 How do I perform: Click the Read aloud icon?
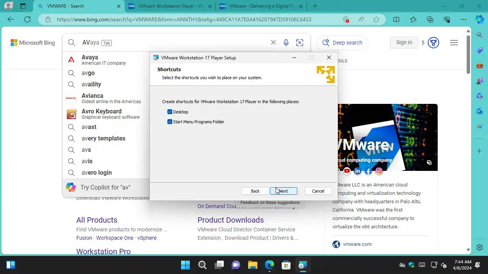[x=361, y=19]
